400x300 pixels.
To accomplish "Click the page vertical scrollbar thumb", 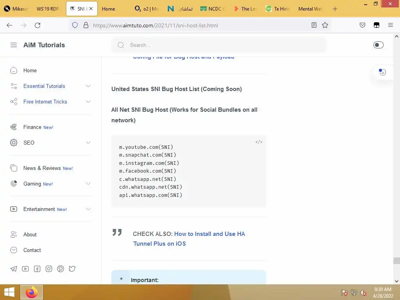I will point(396,261).
